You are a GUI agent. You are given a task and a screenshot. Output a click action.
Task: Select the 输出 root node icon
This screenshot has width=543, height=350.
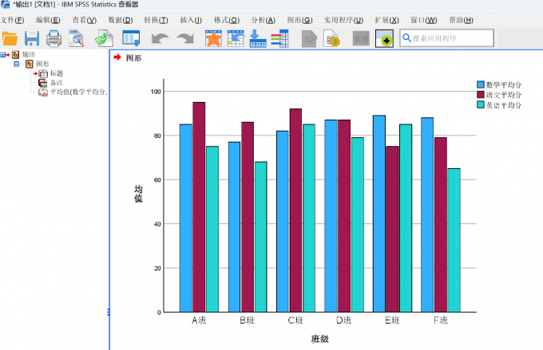coord(15,54)
